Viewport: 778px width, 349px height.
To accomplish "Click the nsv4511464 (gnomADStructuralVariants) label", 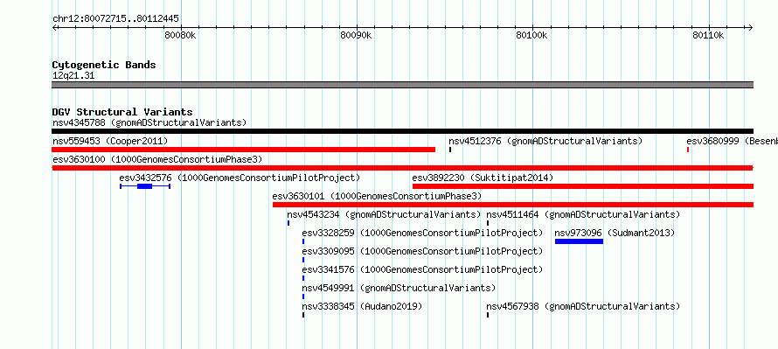I will pos(583,214).
